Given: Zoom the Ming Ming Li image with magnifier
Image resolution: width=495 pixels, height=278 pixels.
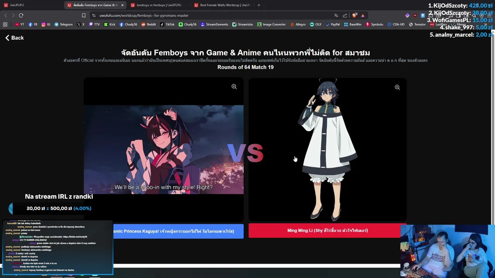Looking at the screenshot, I should pos(397,87).
